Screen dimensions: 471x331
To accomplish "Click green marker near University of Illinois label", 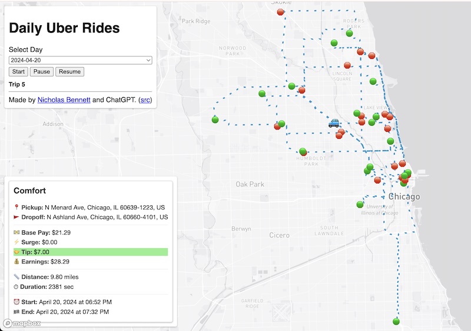I will pos(360,205).
